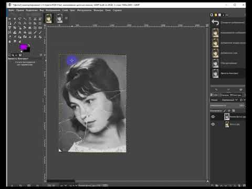Select the Crop tool
Viewport: 252px width, 189px height.
point(40,23)
